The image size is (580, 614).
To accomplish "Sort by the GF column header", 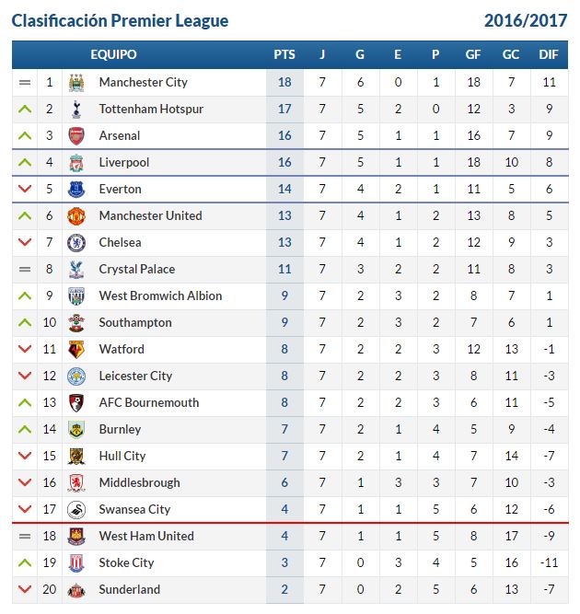I will click(472, 54).
